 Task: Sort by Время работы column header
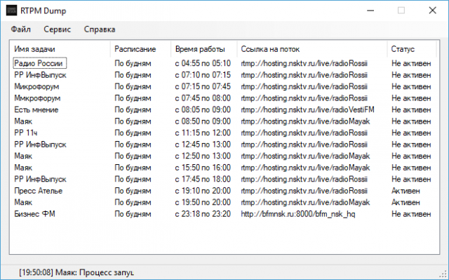tap(204, 49)
